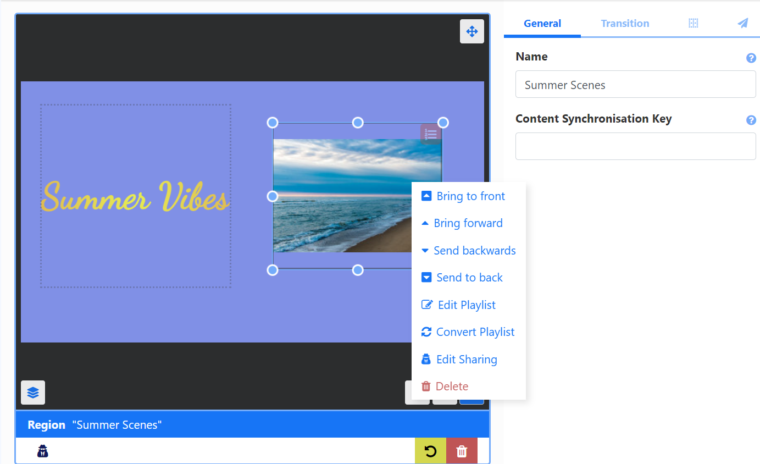Focus the Content Synchronisation Key input

[x=635, y=147]
